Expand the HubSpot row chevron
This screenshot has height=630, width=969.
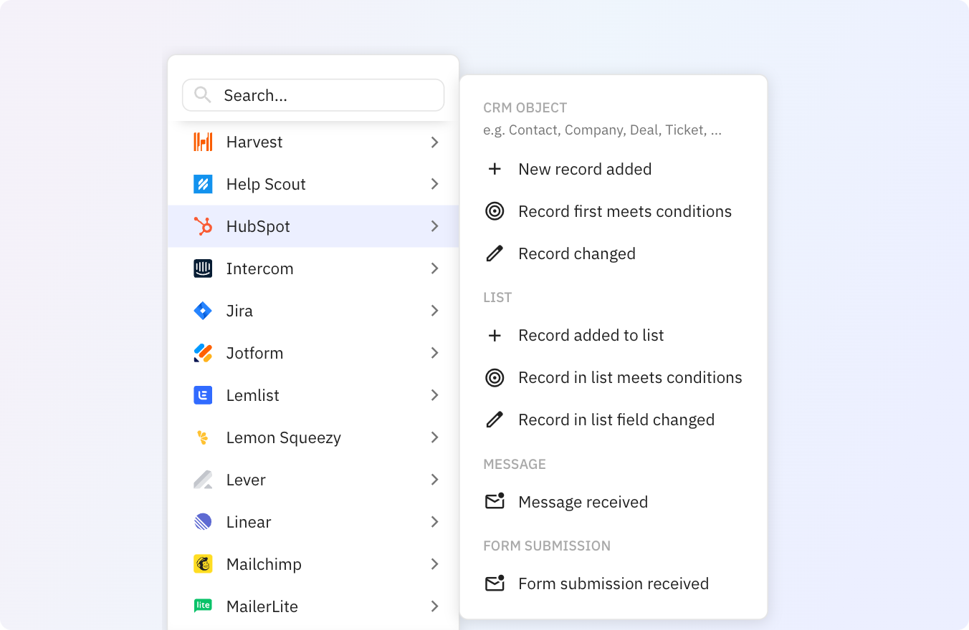[x=434, y=226]
